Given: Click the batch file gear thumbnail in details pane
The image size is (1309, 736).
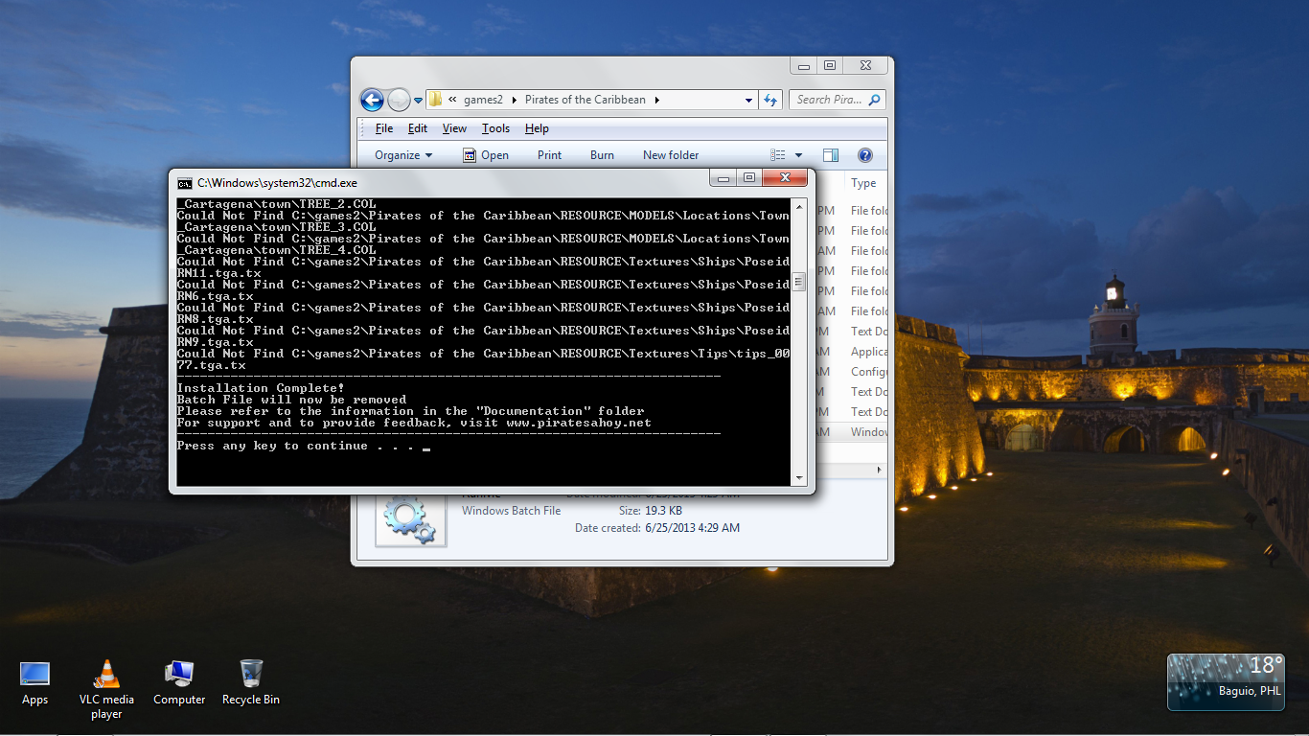Looking at the screenshot, I should tap(411, 519).
